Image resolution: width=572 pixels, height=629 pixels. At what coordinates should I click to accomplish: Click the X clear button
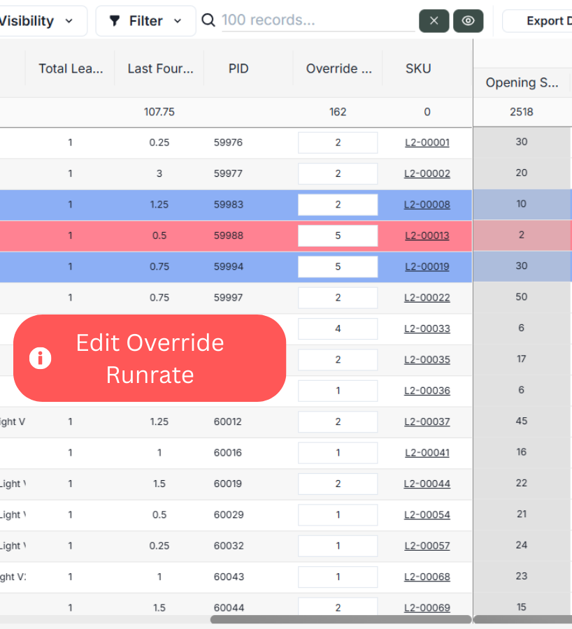[434, 21]
